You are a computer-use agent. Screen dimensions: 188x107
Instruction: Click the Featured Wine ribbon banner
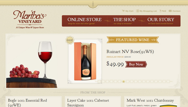132,40
